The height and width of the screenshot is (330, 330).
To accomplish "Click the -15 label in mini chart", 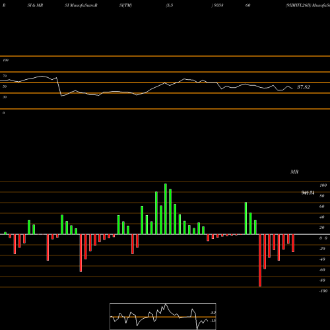I will coord(213,321).
